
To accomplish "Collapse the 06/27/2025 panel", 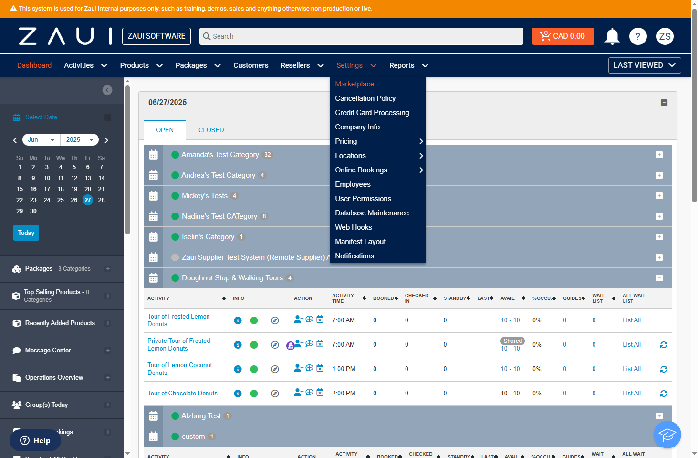I will point(664,103).
